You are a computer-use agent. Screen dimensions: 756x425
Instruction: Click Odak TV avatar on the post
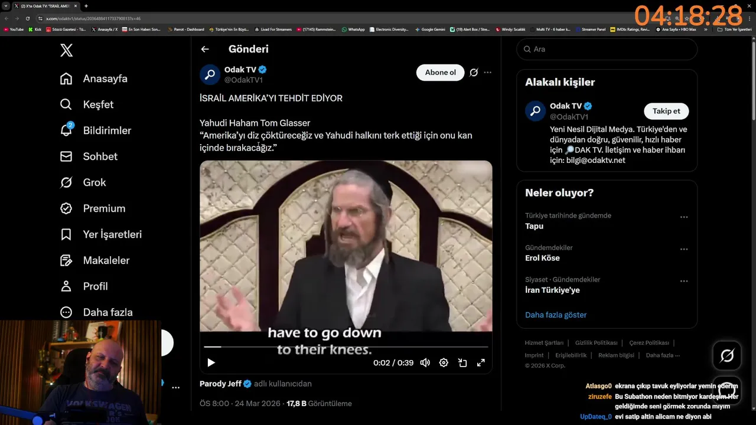tap(210, 74)
